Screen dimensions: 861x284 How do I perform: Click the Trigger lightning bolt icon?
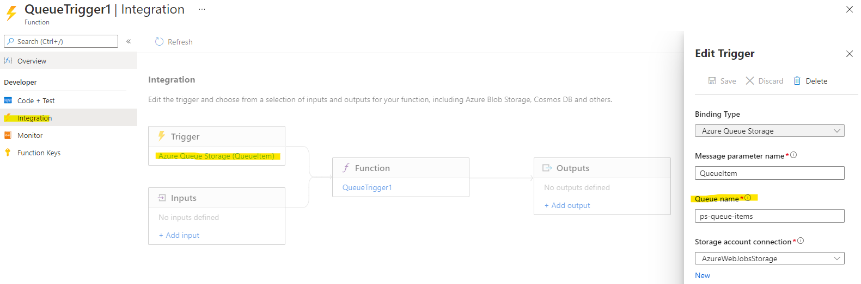pos(161,136)
